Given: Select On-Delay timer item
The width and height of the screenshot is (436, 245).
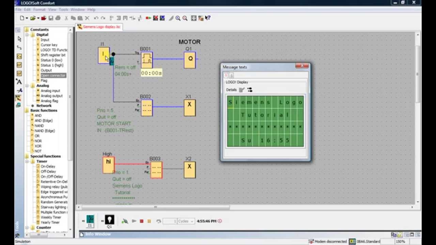Looking at the screenshot, I should click(x=48, y=166).
